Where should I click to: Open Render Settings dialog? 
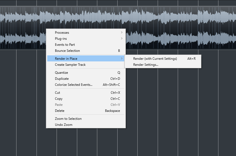click(146, 65)
